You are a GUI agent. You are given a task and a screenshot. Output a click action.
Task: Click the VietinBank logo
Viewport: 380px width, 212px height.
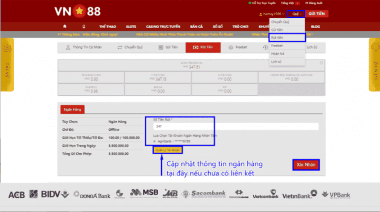[x=299, y=194]
